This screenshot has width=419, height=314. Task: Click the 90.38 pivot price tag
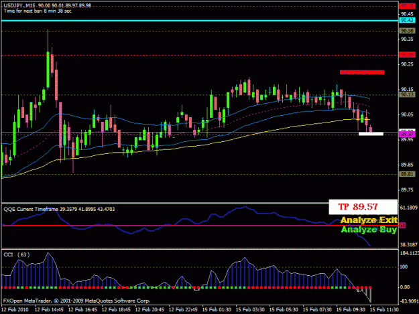[x=407, y=31]
